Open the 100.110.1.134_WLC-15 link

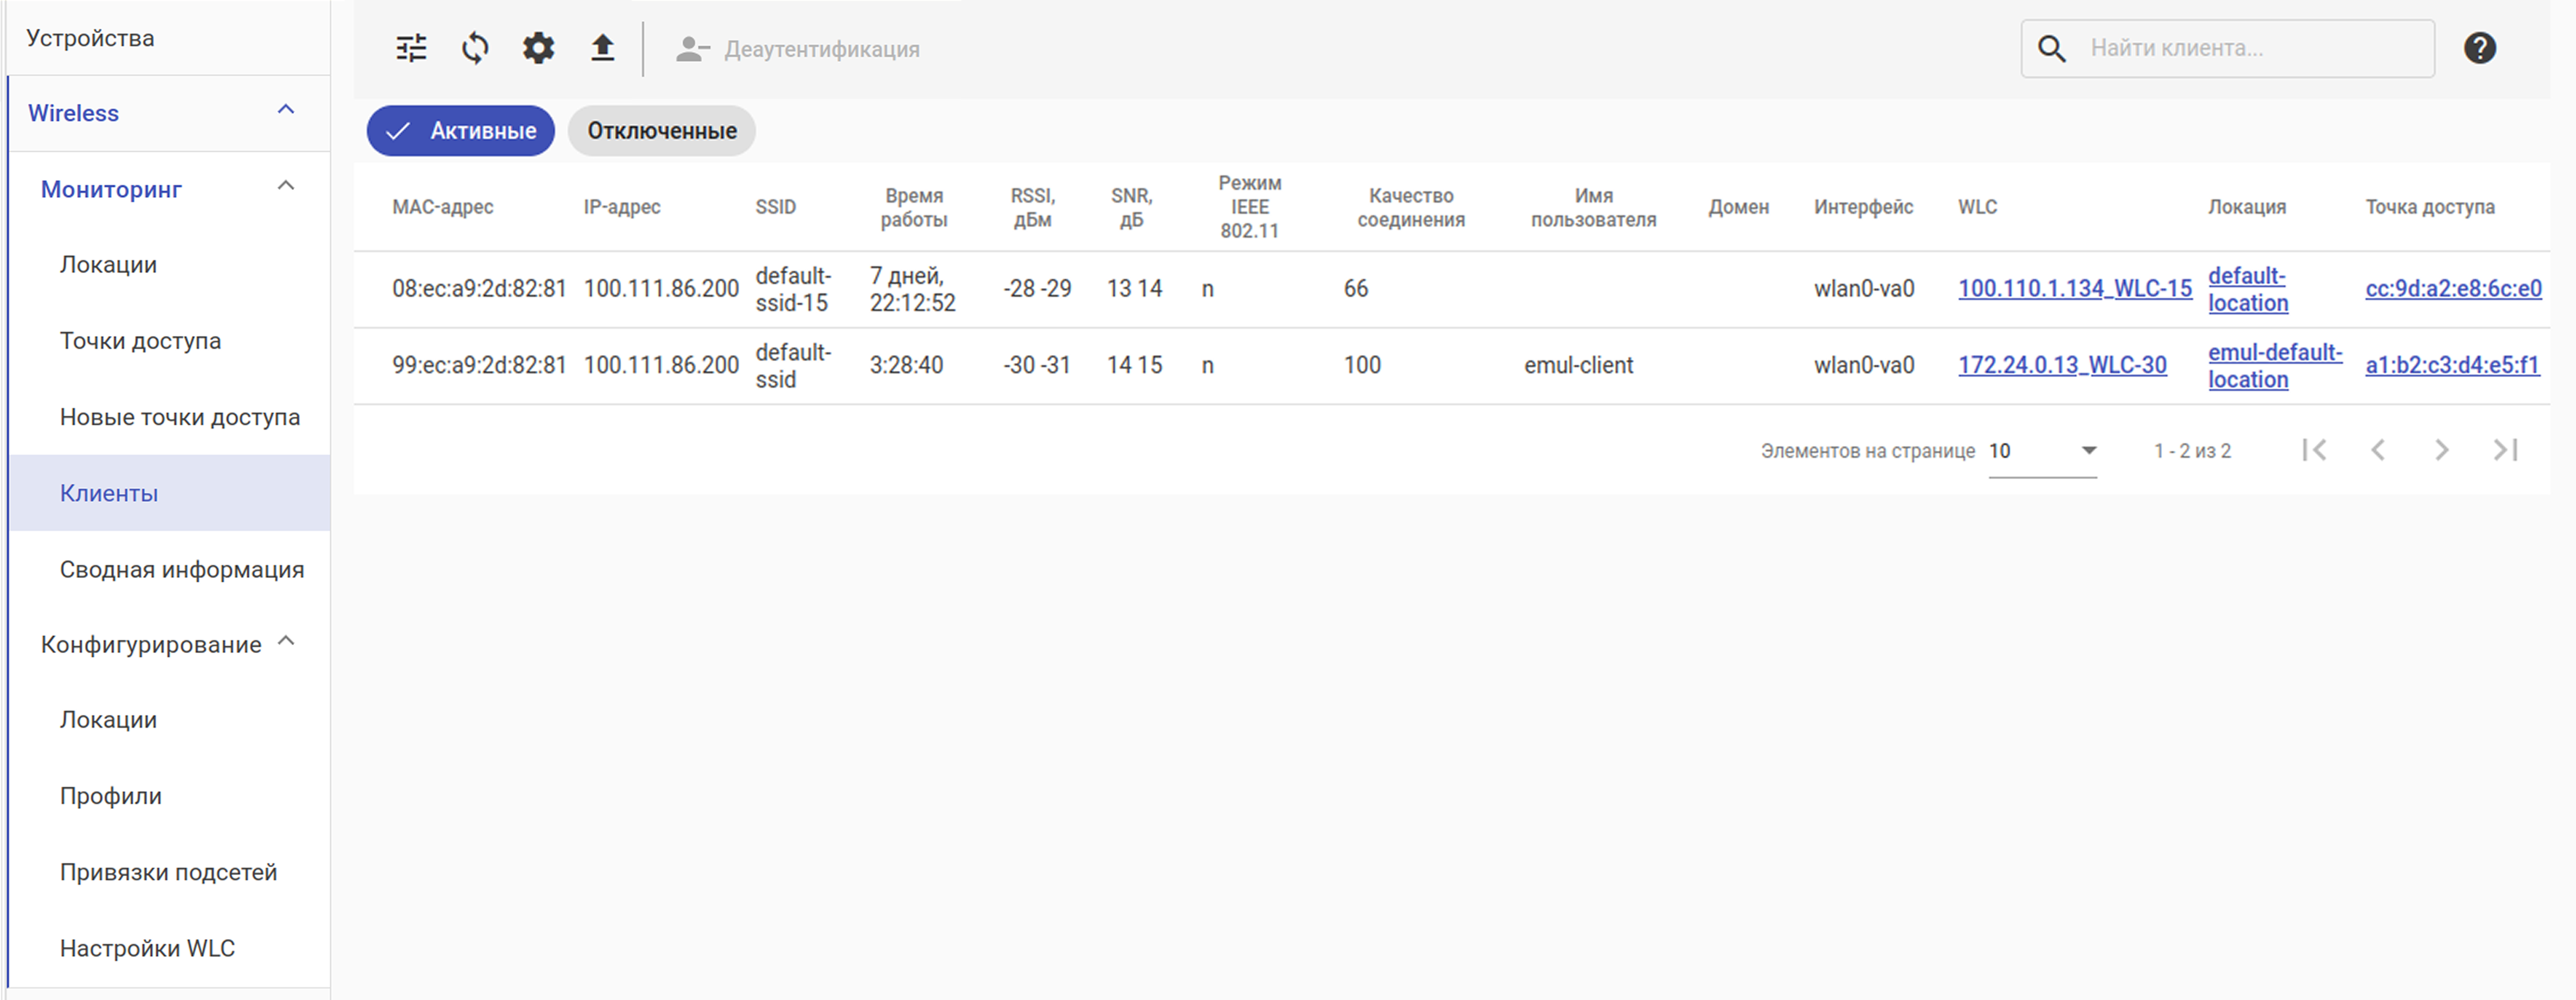click(2074, 289)
